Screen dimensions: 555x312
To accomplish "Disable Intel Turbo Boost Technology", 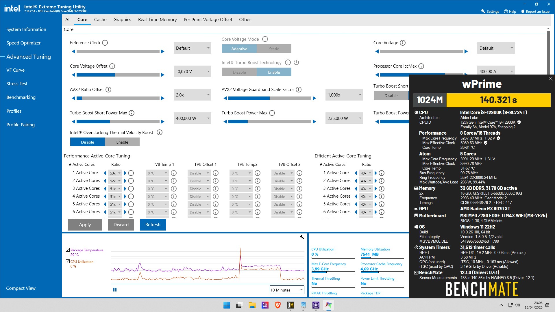I will click(239, 72).
